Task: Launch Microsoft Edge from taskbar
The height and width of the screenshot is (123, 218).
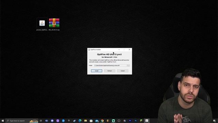Action: point(80,121)
